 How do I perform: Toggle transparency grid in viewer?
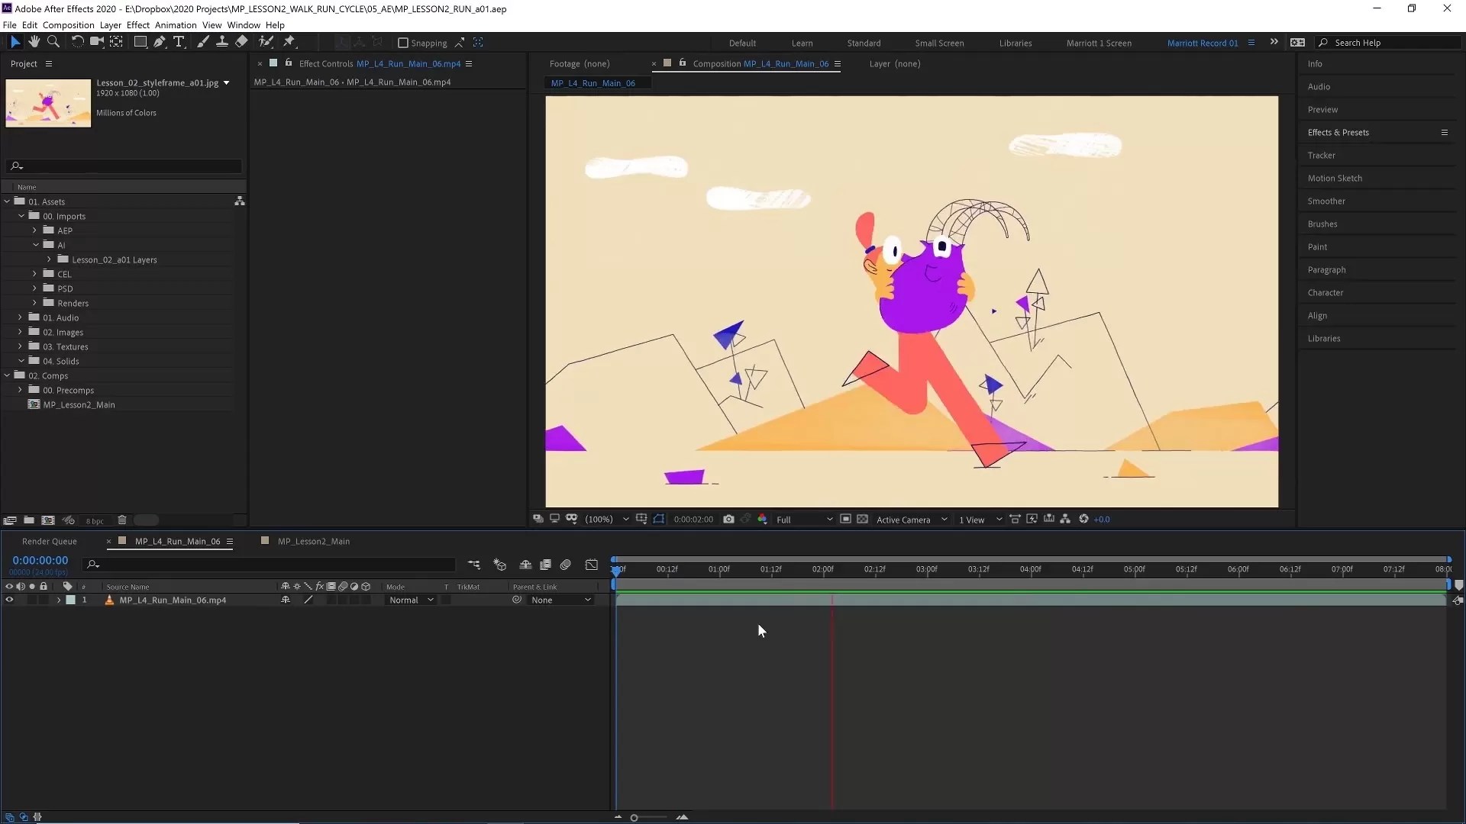[x=862, y=519]
